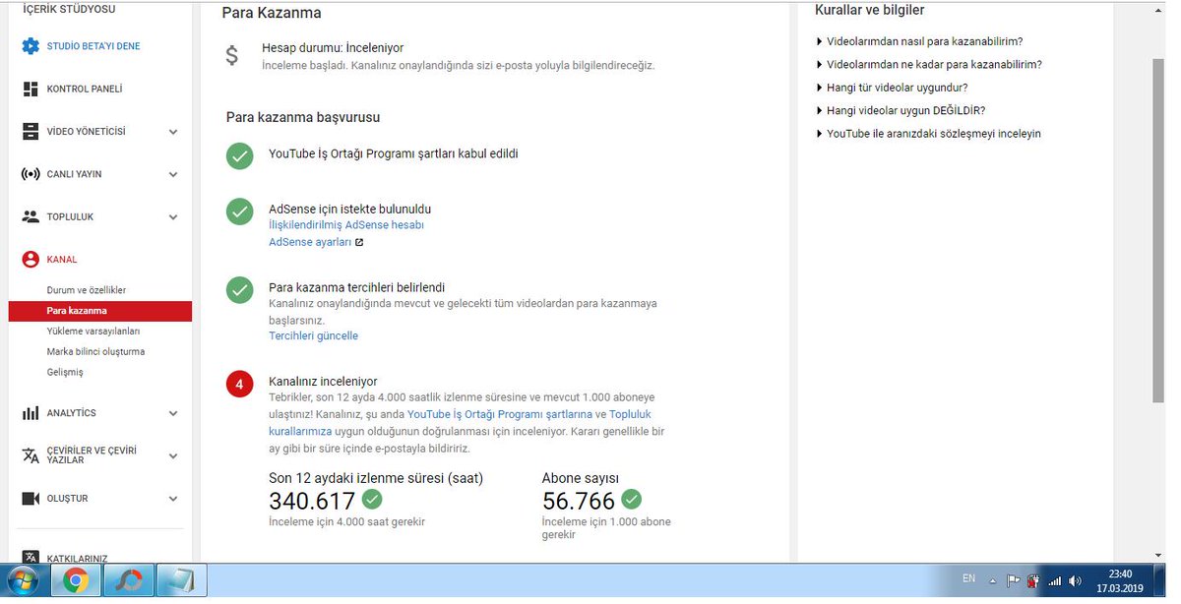
Task: Open Yükleme varsayılanları submenu item
Action: point(93,332)
